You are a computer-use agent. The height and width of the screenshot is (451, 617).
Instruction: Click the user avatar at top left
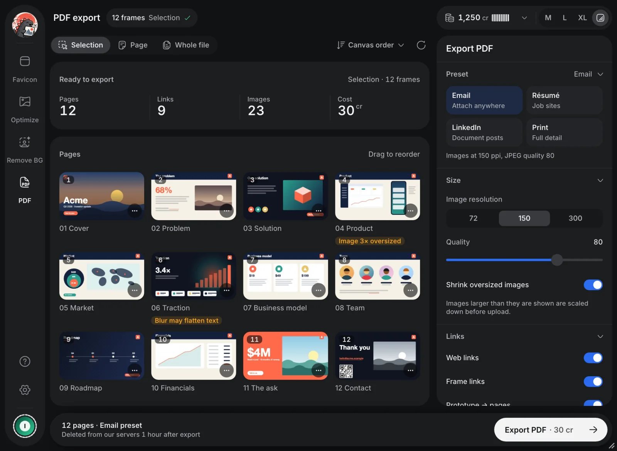(x=25, y=25)
